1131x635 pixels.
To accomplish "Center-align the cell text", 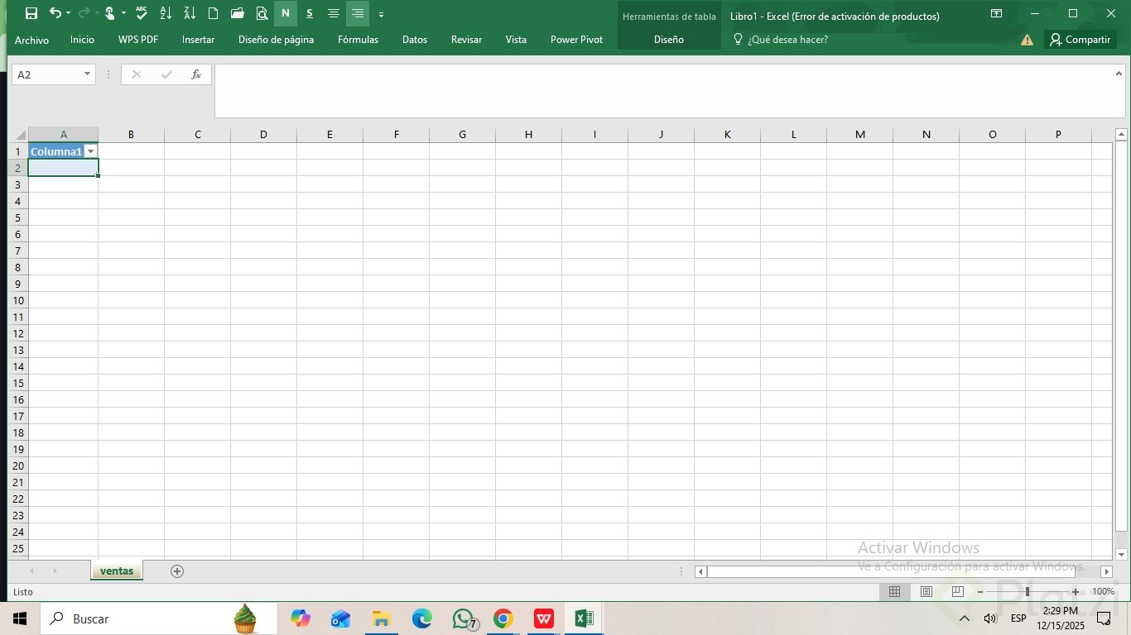I will click(x=334, y=13).
